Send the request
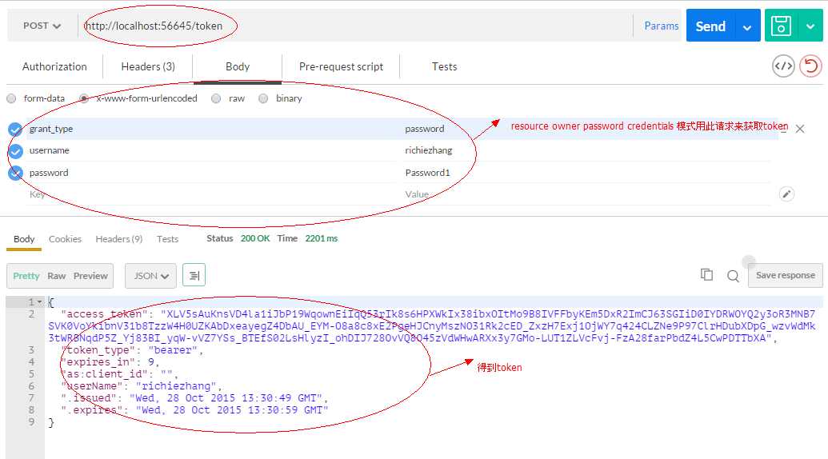Screen dimensions: 828x459 (x=710, y=26)
